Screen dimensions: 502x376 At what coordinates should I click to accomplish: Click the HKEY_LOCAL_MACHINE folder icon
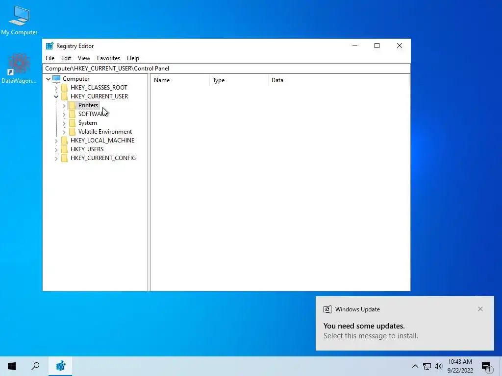64,141
